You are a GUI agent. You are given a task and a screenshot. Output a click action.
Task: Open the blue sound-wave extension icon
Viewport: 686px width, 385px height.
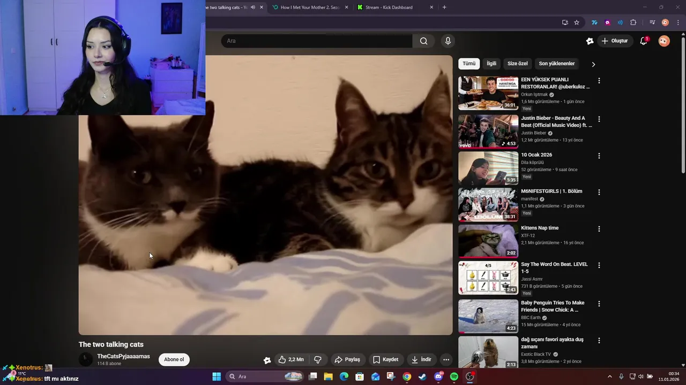(x=620, y=22)
